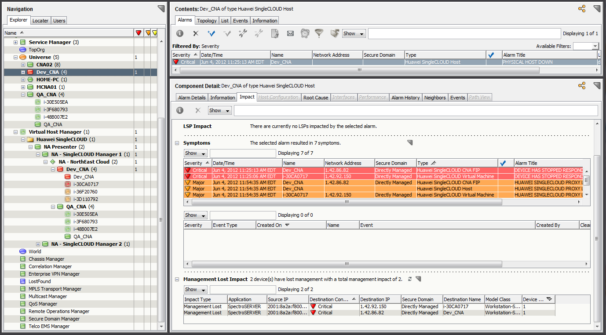Click the alarm clock icon in Contents toolbar
Screen dimensions: 606x335
tap(305, 33)
